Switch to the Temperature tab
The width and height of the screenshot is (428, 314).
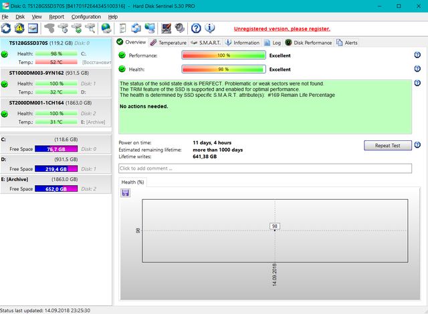point(169,43)
